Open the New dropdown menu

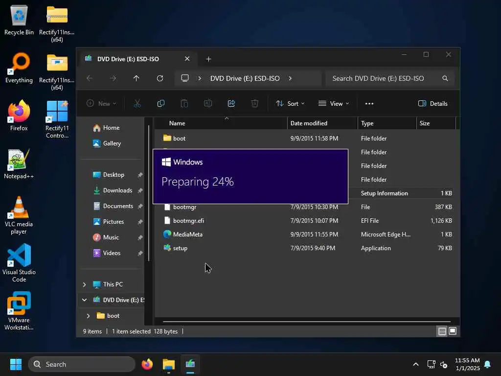[x=101, y=104]
